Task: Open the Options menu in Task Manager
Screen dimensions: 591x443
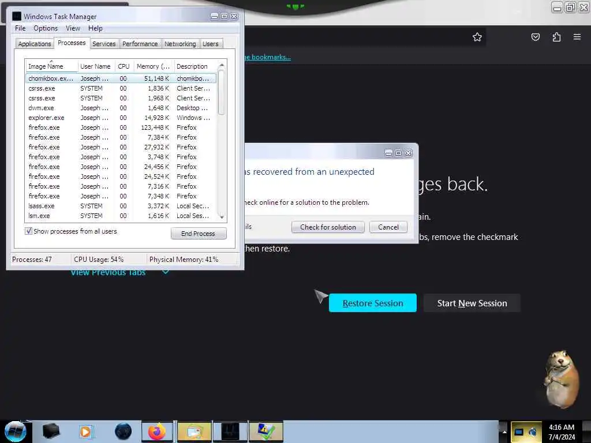Action: (x=46, y=28)
